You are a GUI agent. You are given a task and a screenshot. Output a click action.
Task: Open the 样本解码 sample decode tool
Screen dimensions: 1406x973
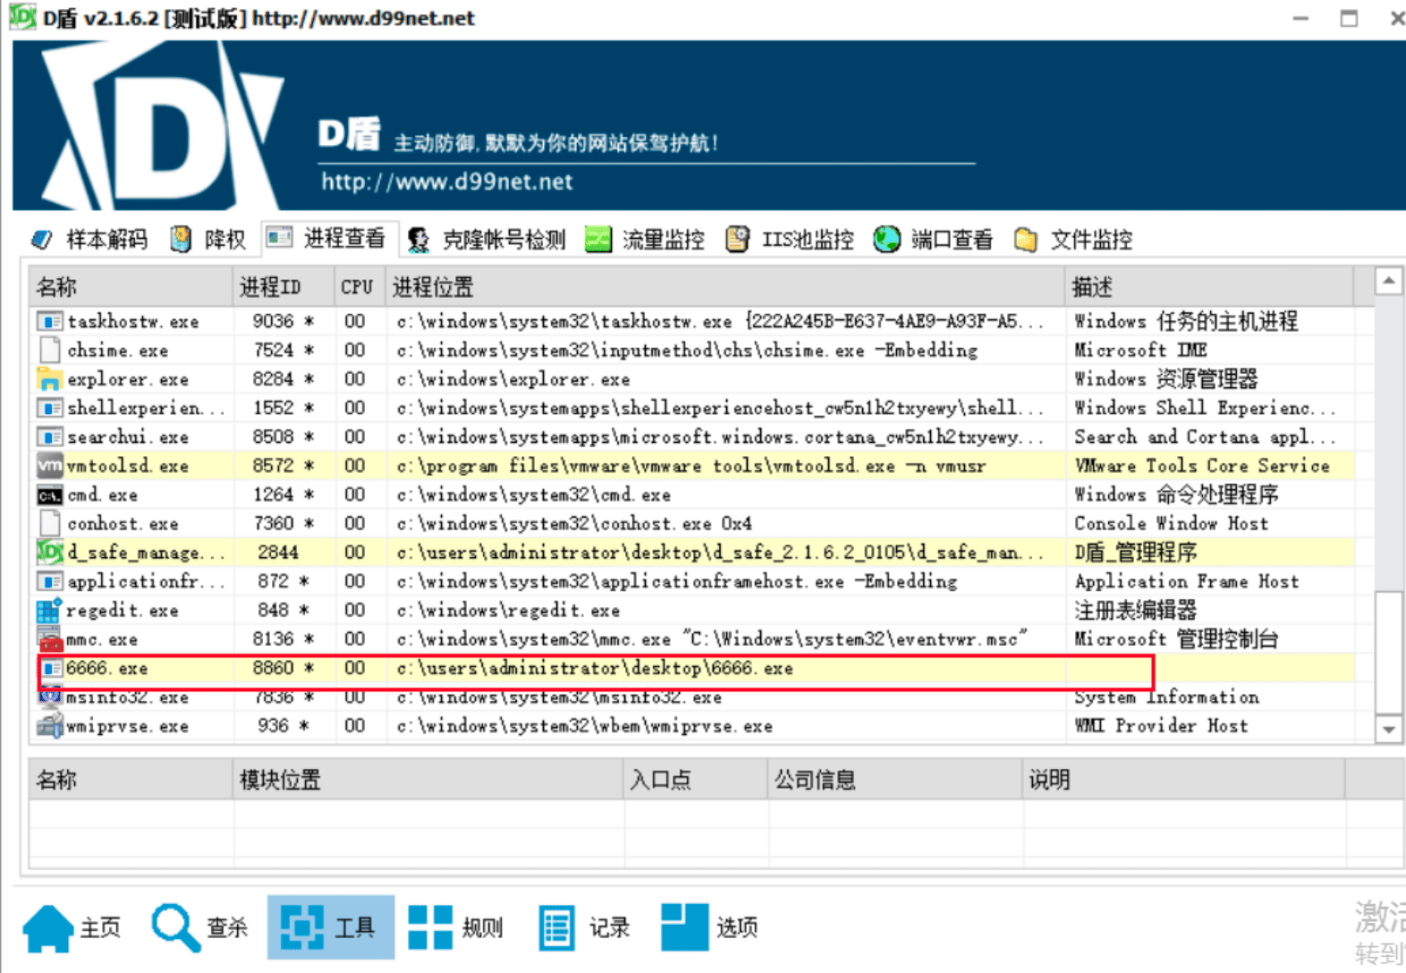(89, 240)
